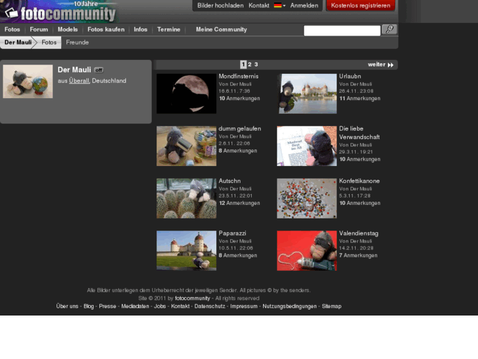Viewport: 478px width, 359px height.
Task: Open Kontakt in top bar
Action: [x=259, y=5]
